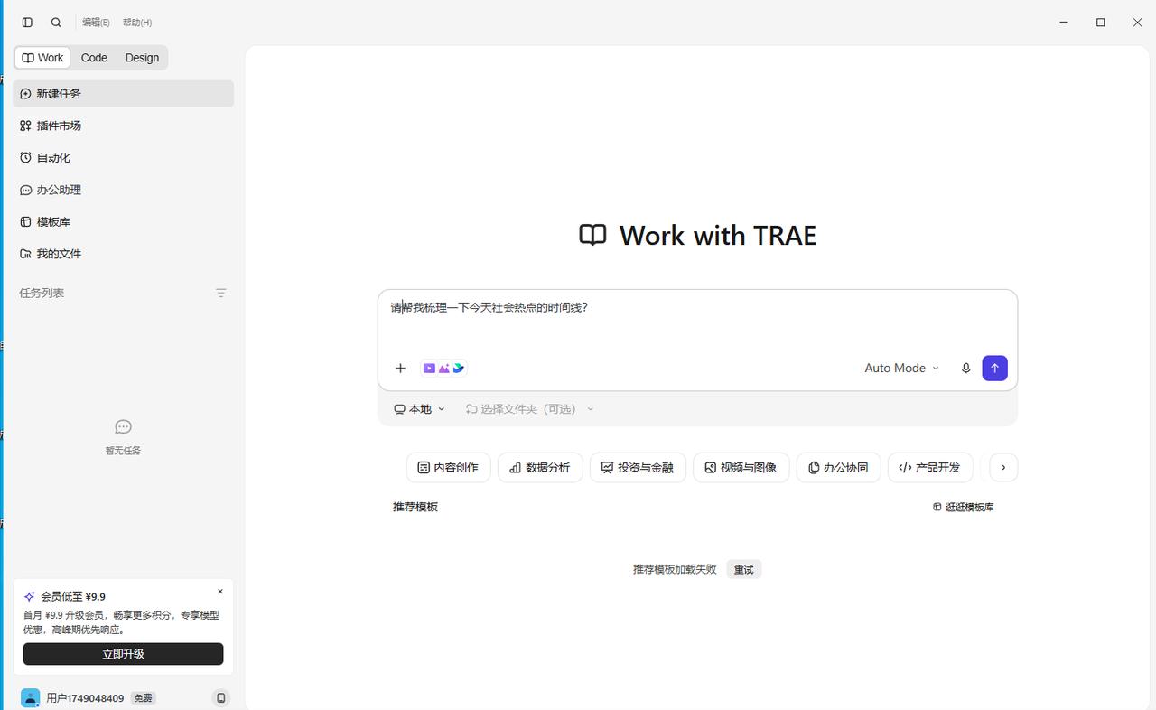This screenshot has width=1156, height=710.
Task: Click the 暂无任务 chat bubble icon
Action: tap(124, 426)
